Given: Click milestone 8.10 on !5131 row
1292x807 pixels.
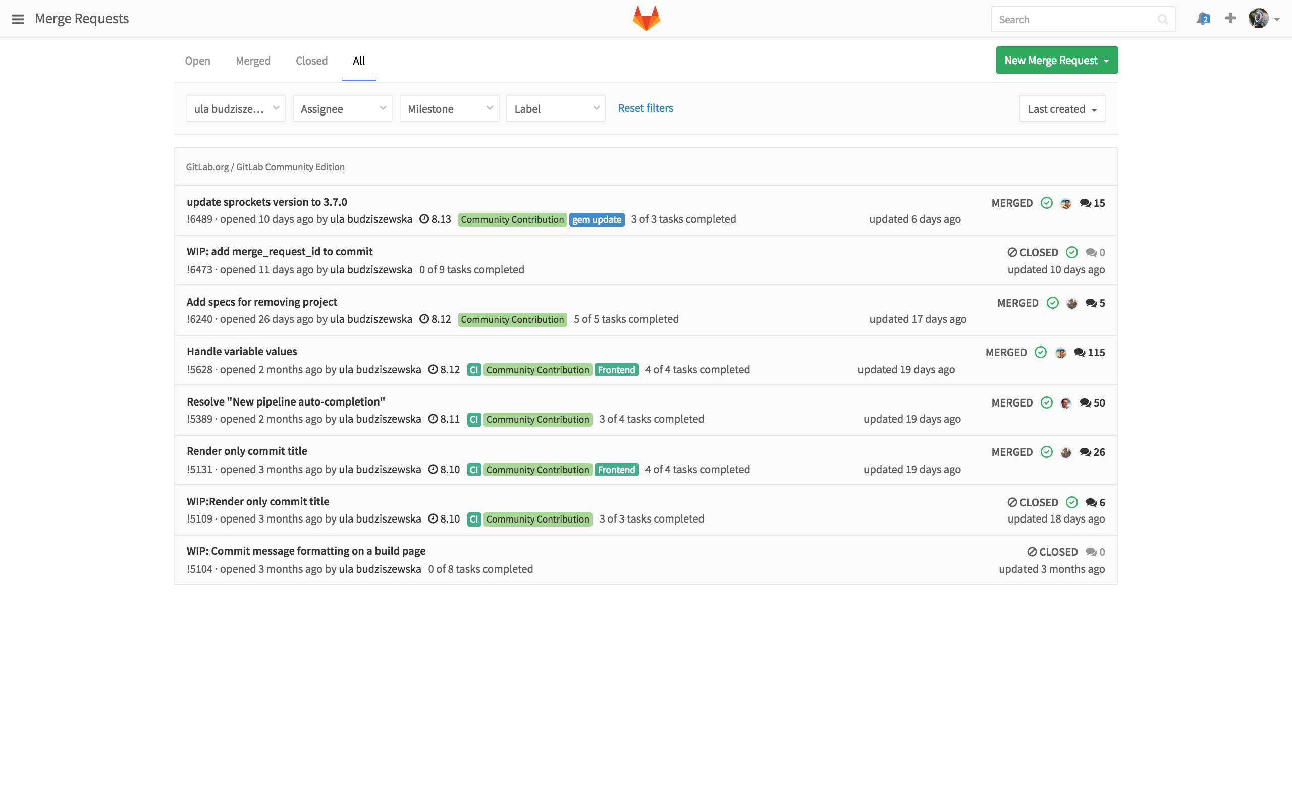Looking at the screenshot, I should (444, 469).
